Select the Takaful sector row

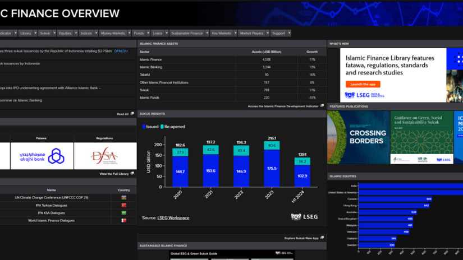click(x=232, y=75)
